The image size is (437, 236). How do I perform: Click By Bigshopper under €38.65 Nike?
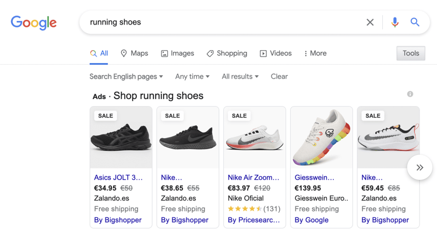click(185, 220)
